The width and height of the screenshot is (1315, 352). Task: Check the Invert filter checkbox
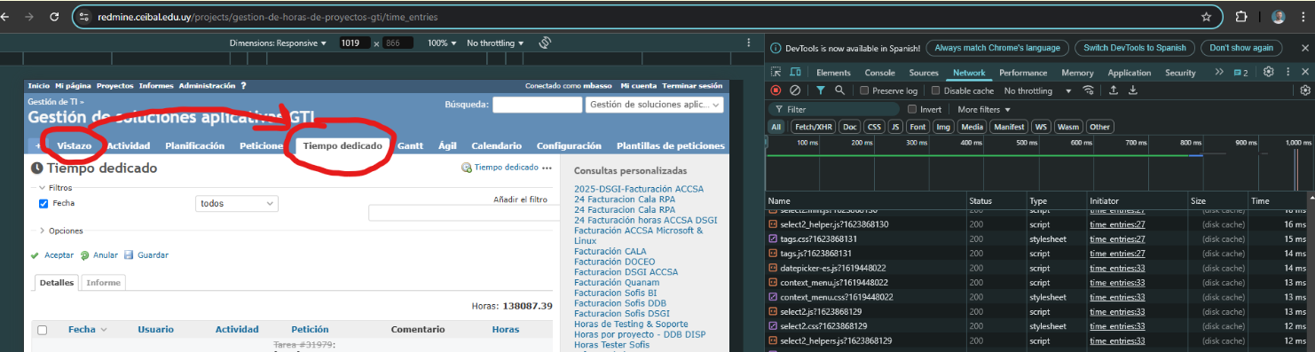[912, 109]
